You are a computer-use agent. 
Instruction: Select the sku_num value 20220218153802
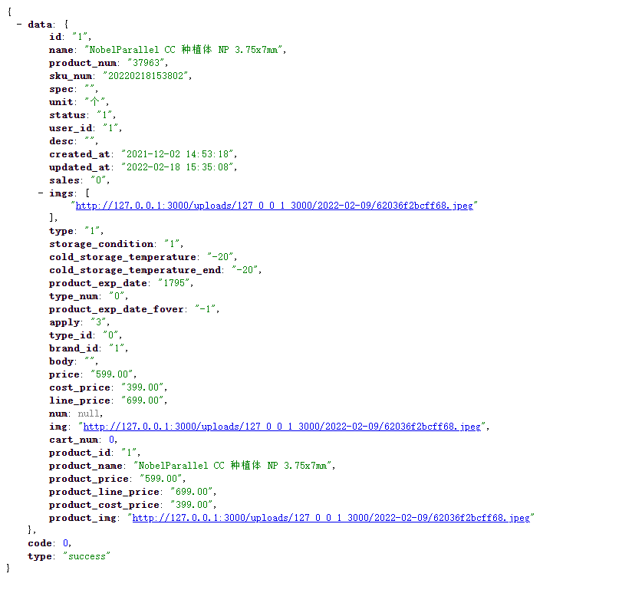(x=146, y=76)
